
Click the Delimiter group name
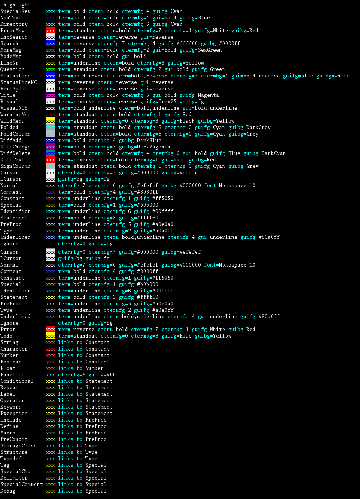(x=14, y=478)
